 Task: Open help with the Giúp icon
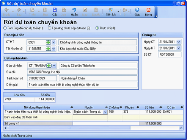click(x=137, y=10)
